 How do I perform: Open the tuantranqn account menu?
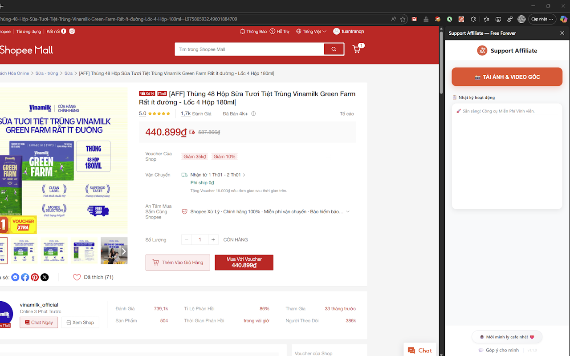tap(349, 32)
